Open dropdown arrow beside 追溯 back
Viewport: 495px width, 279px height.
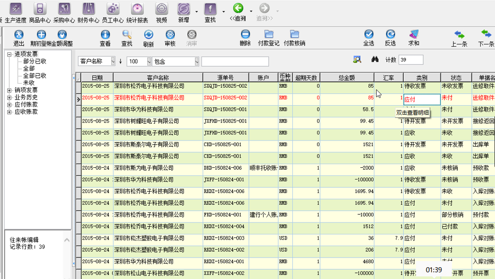(251, 11)
